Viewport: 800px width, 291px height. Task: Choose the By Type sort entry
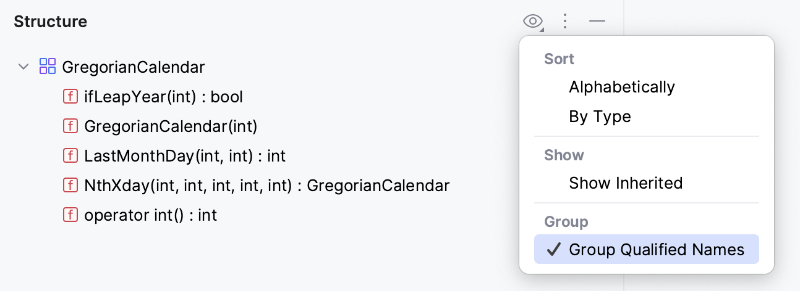600,117
